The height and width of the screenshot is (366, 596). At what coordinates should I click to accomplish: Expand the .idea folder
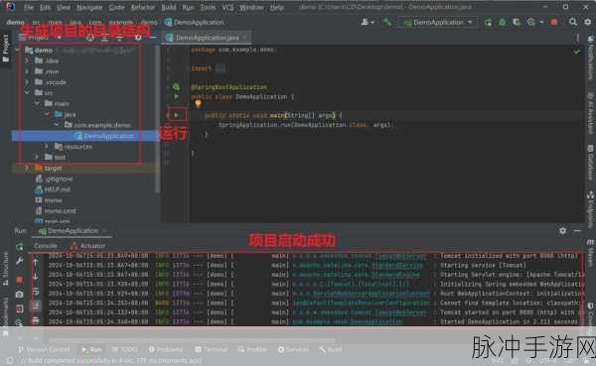(27, 61)
